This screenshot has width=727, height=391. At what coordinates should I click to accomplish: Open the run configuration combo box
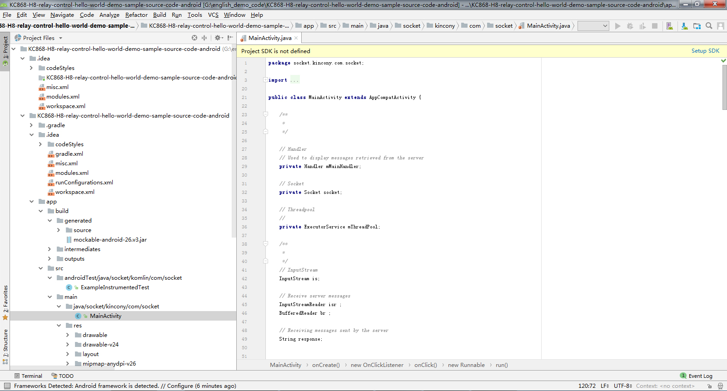[593, 26]
